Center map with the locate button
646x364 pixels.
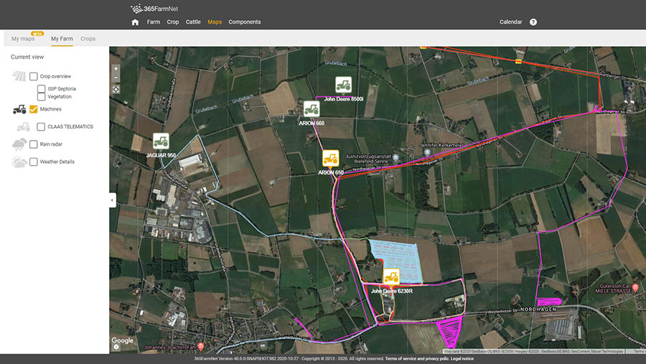coord(116,90)
